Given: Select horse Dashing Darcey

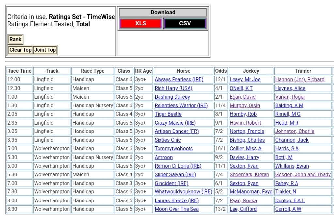Looking at the screenshot, I should (172, 97).
